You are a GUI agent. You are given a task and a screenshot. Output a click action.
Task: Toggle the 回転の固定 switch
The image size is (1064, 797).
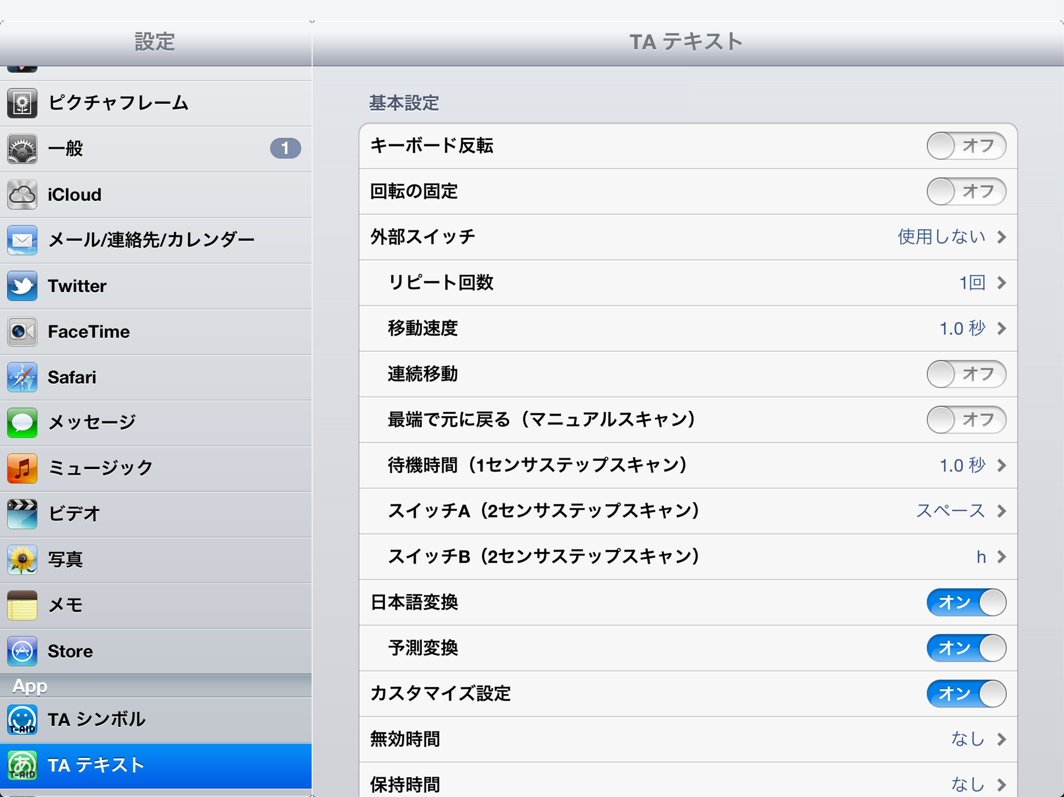966,191
